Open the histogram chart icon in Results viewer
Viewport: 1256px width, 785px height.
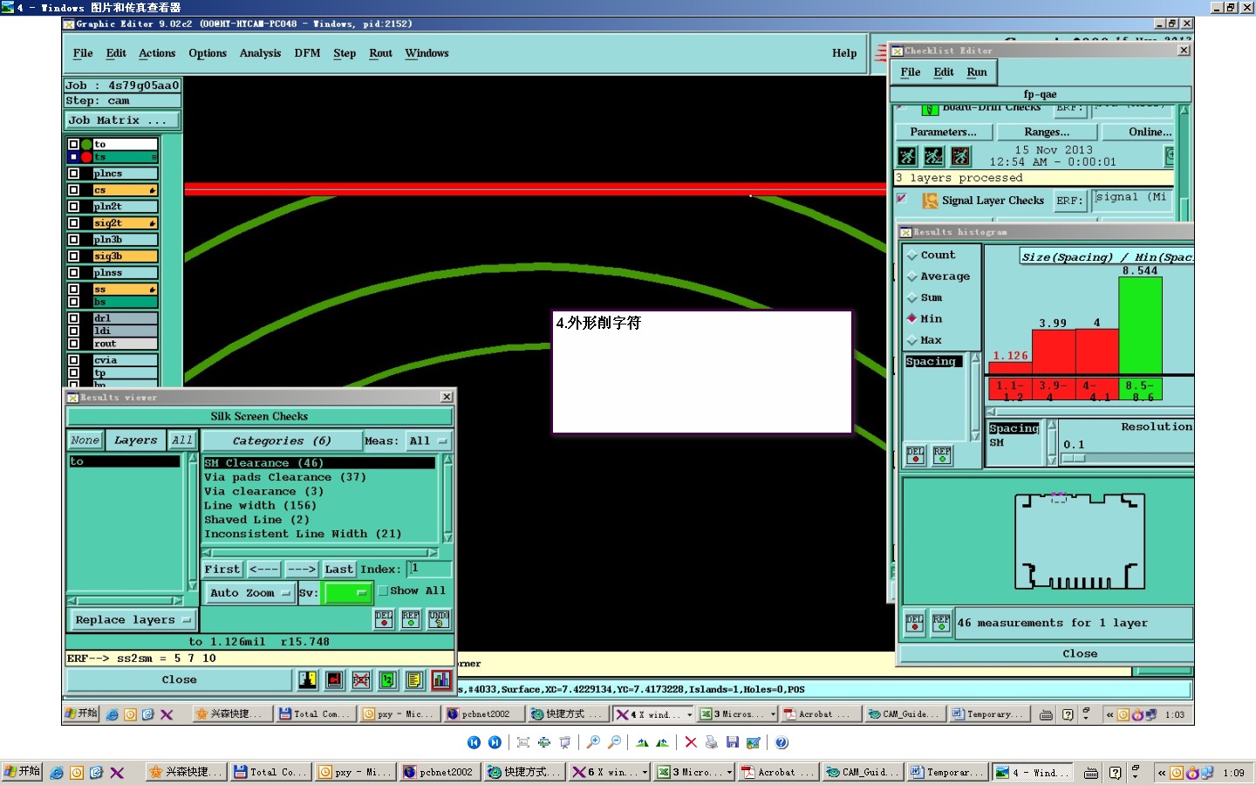tap(441, 679)
